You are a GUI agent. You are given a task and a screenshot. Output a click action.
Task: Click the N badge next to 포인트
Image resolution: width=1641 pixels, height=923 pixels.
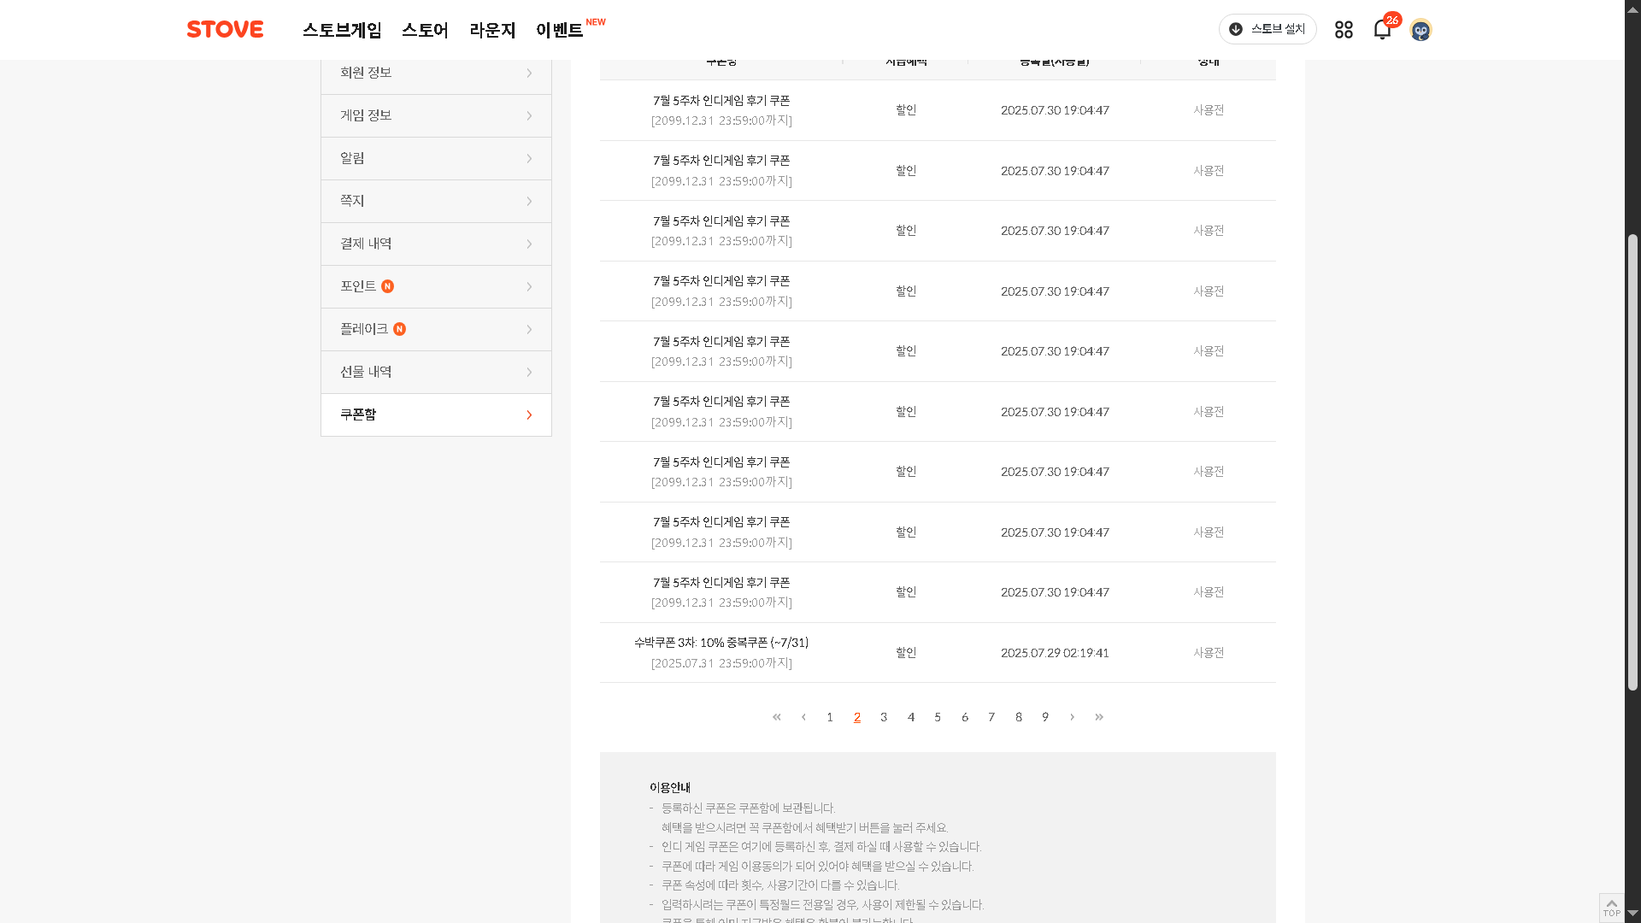387,286
